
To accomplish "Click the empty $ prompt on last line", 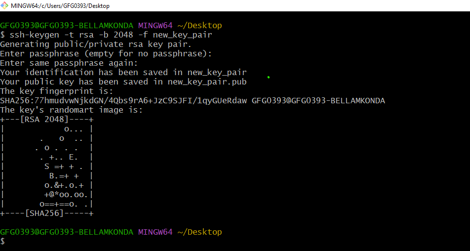I will [2, 242].
